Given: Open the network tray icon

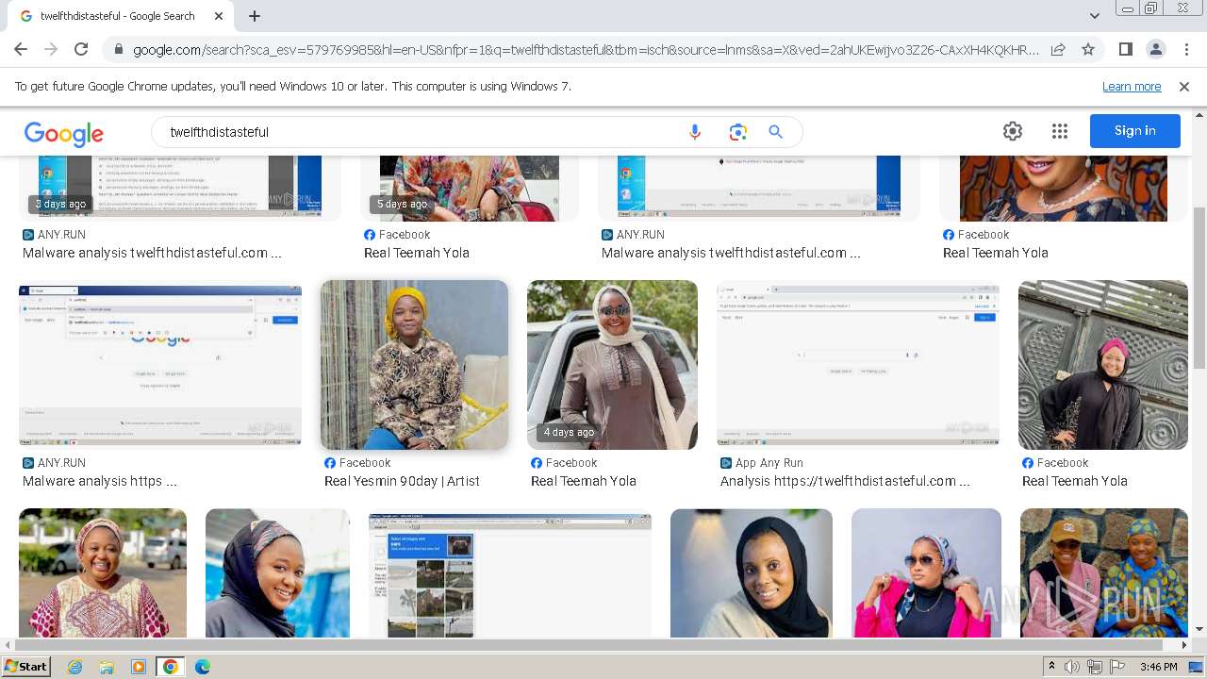Looking at the screenshot, I should point(1095,667).
